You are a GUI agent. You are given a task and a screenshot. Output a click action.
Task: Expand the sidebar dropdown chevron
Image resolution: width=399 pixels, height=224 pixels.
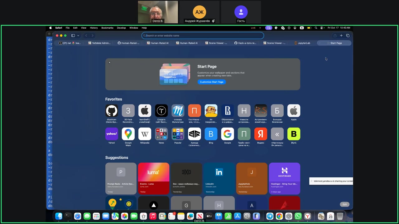(78, 35)
